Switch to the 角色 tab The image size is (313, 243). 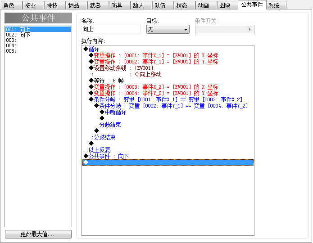pyautogui.click(x=11, y=5)
